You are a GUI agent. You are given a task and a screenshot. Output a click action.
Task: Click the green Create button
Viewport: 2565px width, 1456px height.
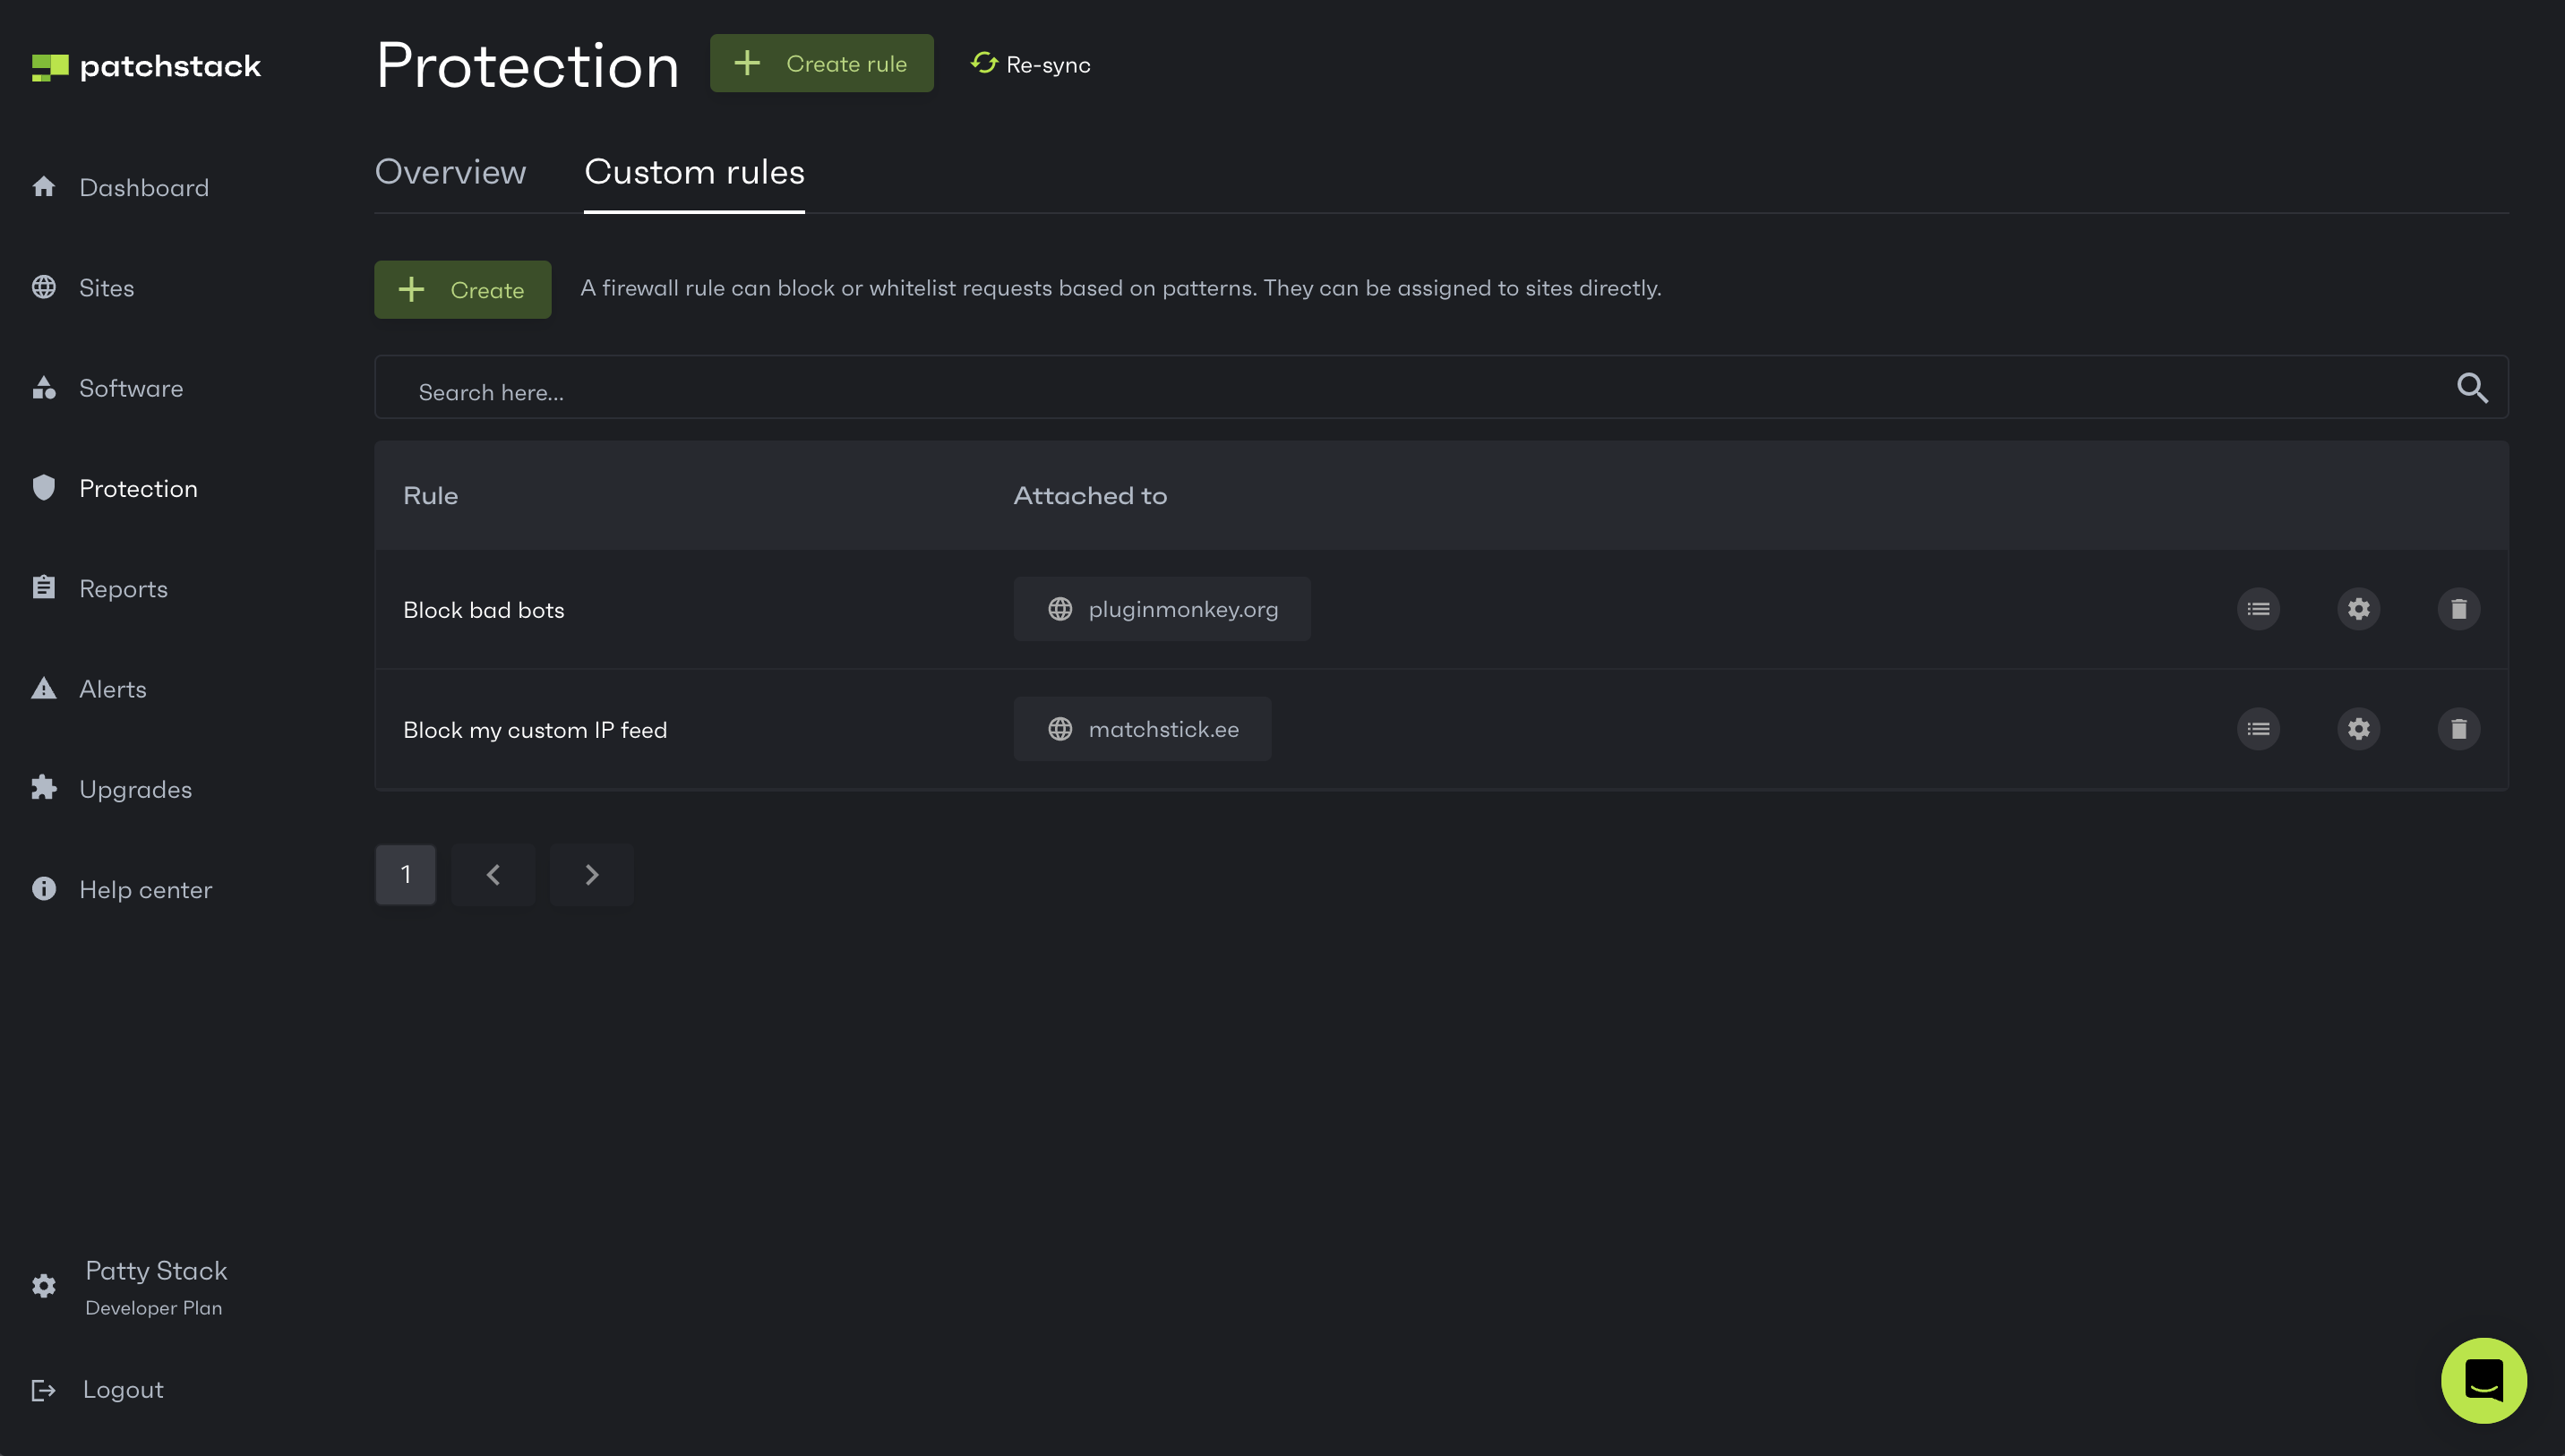pos(462,290)
